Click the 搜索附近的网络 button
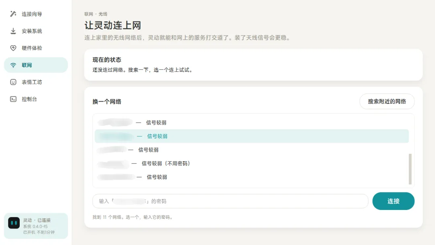 tap(387, 102)
